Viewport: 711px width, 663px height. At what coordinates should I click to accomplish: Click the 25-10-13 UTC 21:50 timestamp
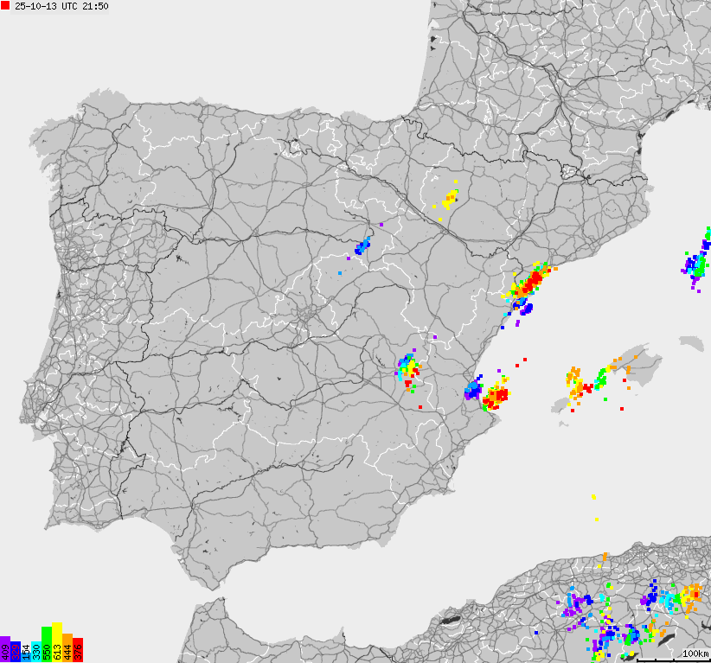click(61, 6)
